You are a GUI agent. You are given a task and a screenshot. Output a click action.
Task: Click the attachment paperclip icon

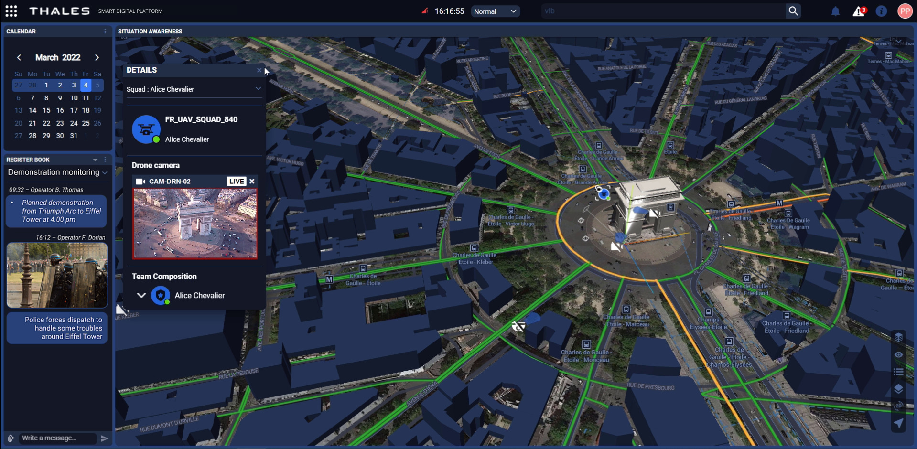pyautogui.click(x=11, y=438)
